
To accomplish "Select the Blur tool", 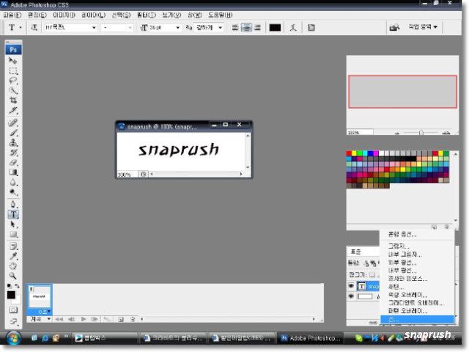I will pos(13,182).
